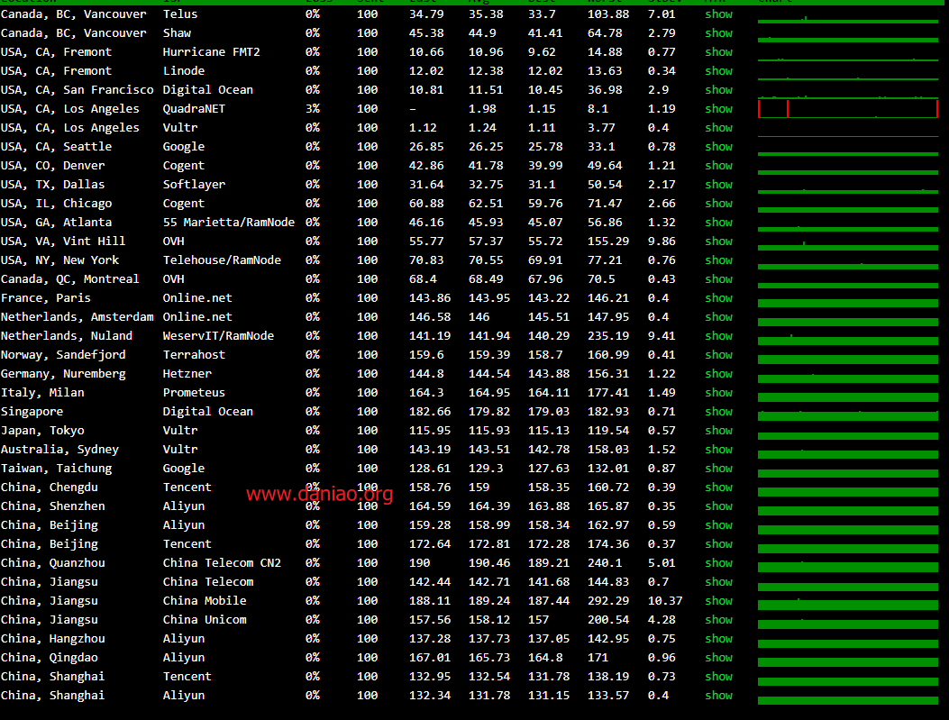This screenshot has width=949, height=720.
Task: Open show link for Fremont Linode
Action: coord(718,71)
